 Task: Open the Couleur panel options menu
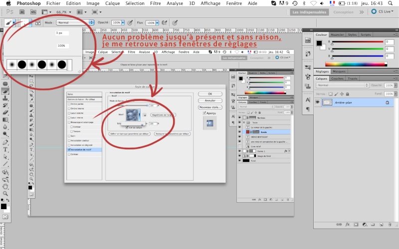tap(396, 34)
